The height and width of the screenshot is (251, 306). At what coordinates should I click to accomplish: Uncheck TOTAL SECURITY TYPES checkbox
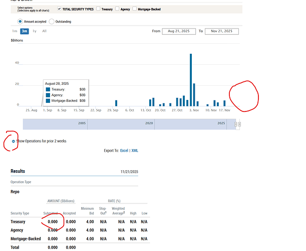pyautogui.click(x=60, y=9)
